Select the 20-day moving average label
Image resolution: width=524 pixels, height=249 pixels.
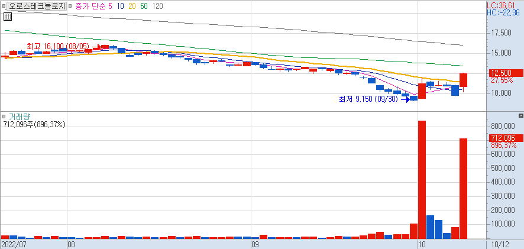click(x=132, y=6)
